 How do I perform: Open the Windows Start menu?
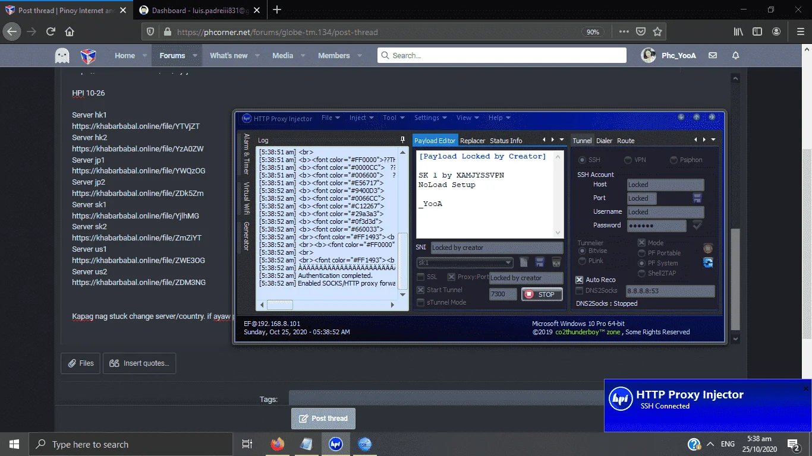pos(14,444)
